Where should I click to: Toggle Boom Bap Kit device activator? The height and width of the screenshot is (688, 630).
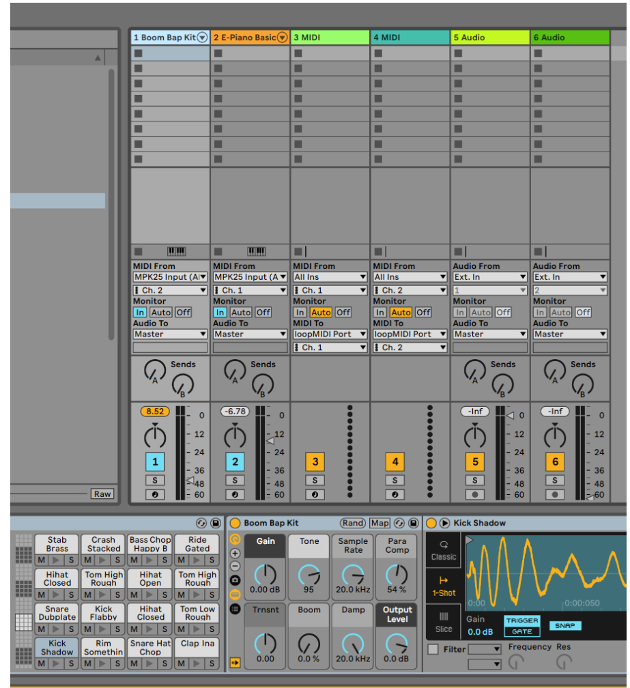coord(235,523)
